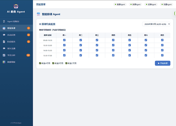Open 阶段报告 section
This screenshot has width=176, height=126.
pos(16,42)
